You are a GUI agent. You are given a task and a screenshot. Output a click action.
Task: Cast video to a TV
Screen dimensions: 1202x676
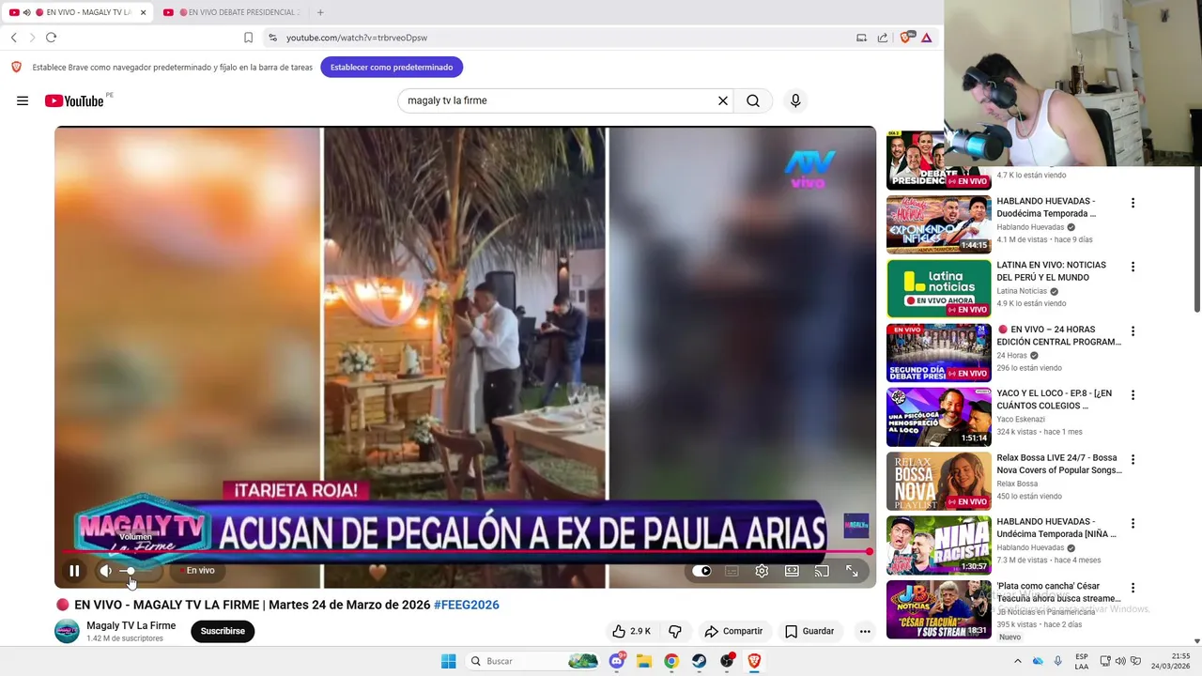[x=822, y=571]
